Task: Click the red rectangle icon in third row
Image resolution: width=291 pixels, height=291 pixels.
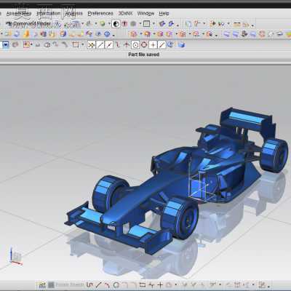Action: (x=26, y=44)
